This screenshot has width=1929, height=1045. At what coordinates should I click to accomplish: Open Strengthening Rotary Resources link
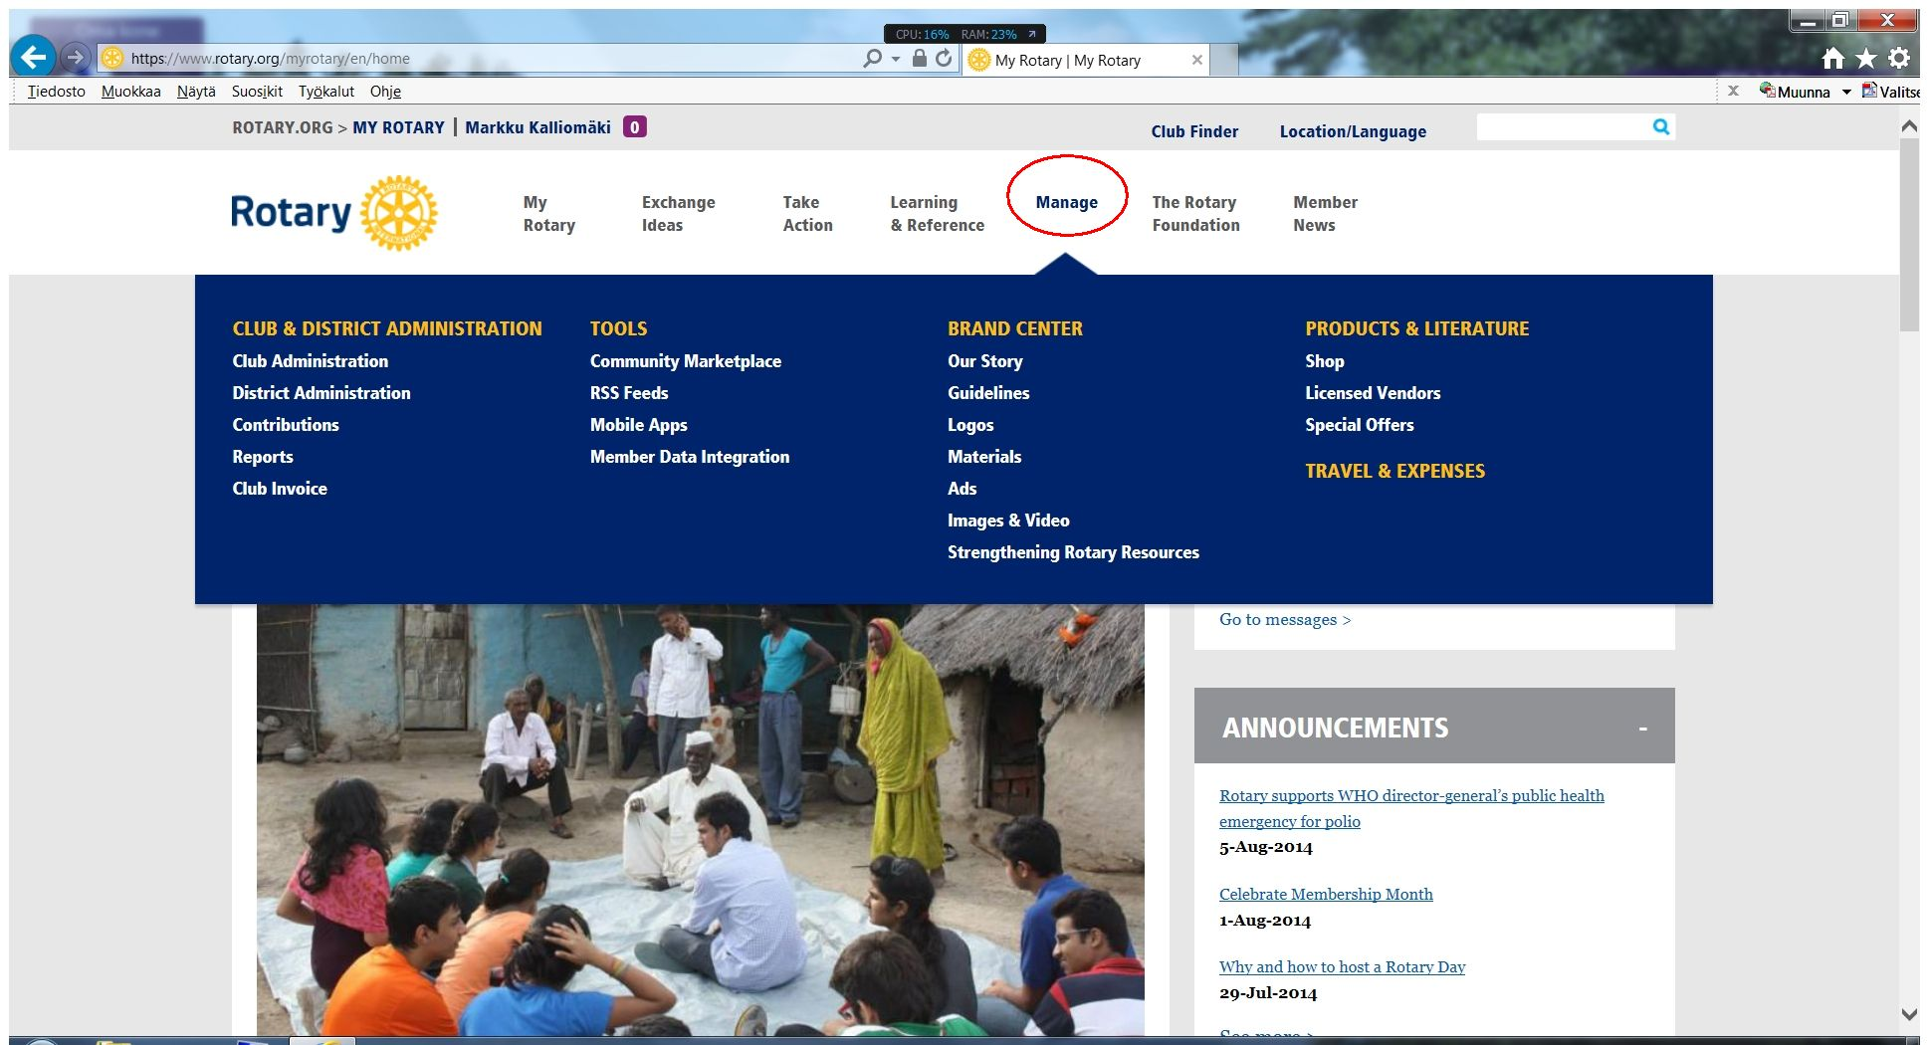tap(1073, 552)
